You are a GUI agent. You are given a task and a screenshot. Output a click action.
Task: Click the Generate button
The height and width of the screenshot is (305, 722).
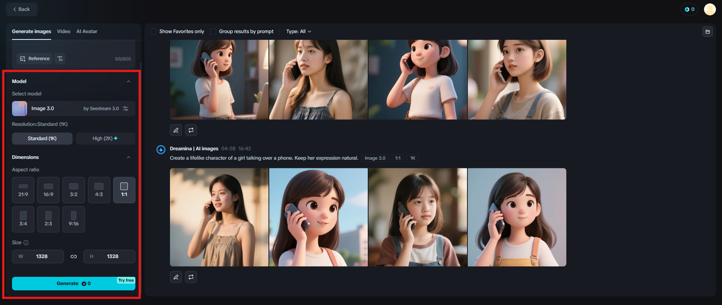74,284
